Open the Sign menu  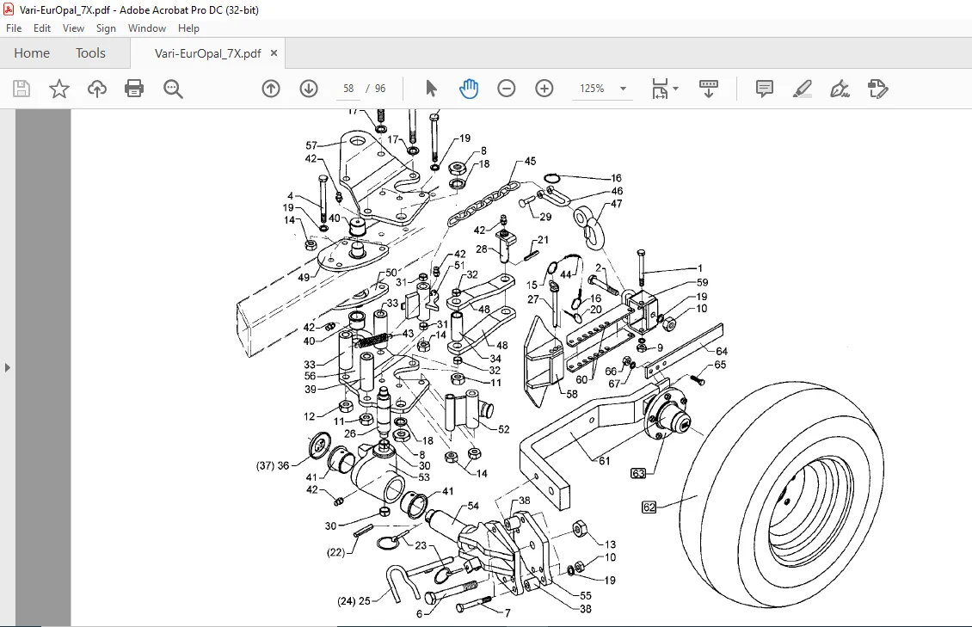point(106,28)
